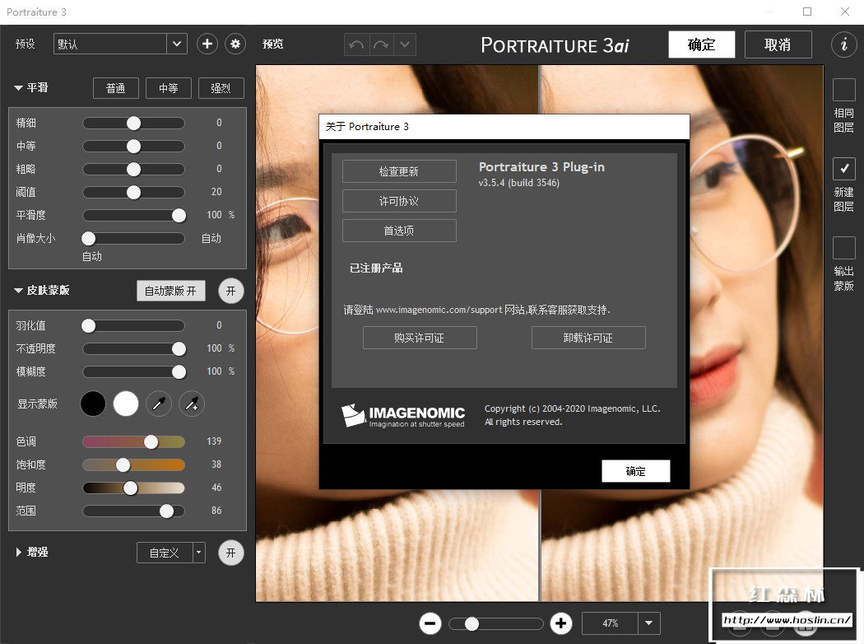Adjust the 阈值 slider handle
This screenshot has width=864, height=644.
(134, 193)
